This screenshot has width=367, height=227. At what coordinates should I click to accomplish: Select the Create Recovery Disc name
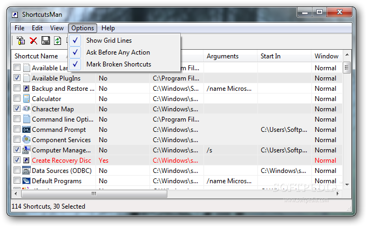pyautogui.click(x=62, y=161)
